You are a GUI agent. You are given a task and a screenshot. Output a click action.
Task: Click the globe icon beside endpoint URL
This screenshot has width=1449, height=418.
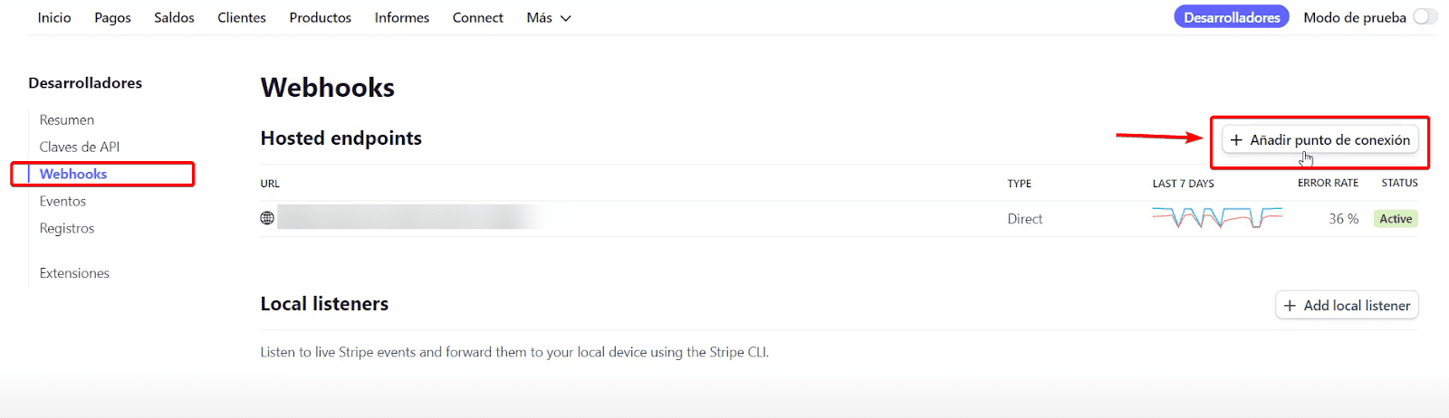(267, 218)
